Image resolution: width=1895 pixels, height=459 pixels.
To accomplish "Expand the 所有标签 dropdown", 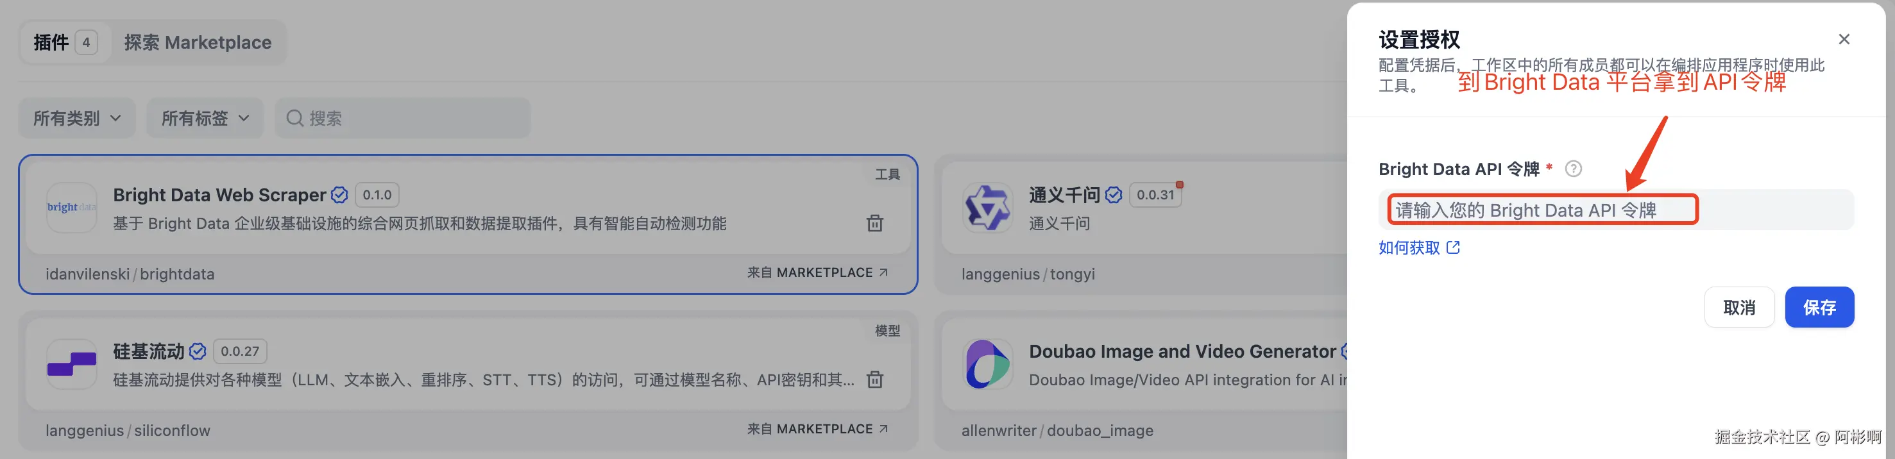I will [205, 119].
